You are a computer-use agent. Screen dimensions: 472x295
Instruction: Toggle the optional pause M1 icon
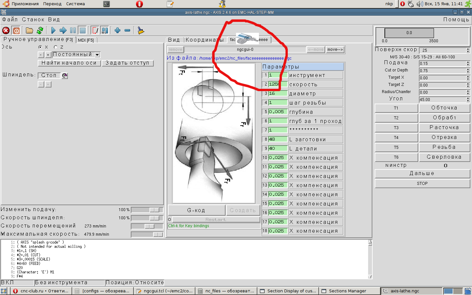[x=105, y=30]
